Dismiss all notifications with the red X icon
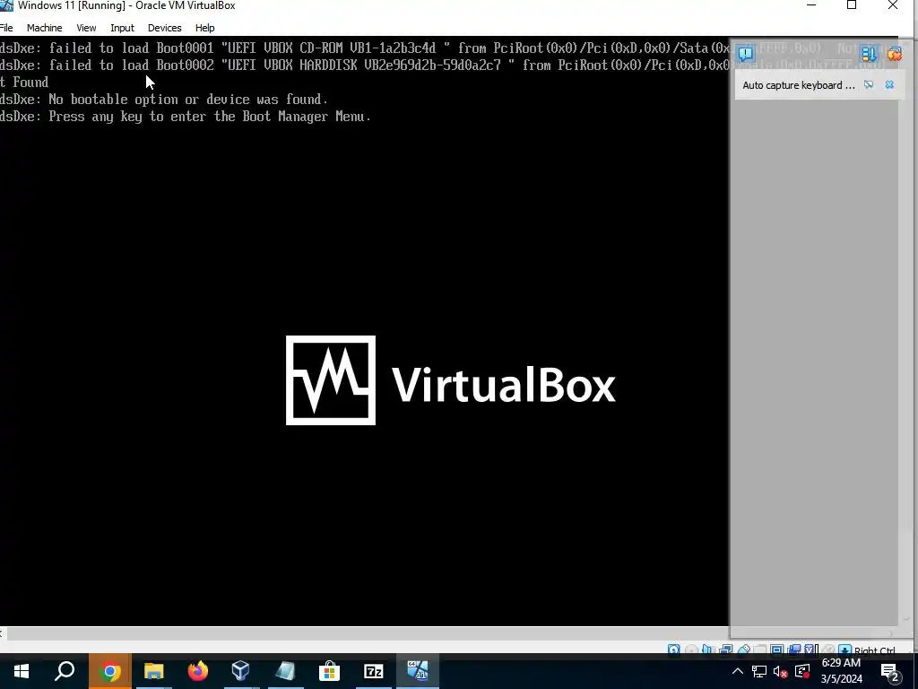The image size is (918, 689). pos(894,54)
